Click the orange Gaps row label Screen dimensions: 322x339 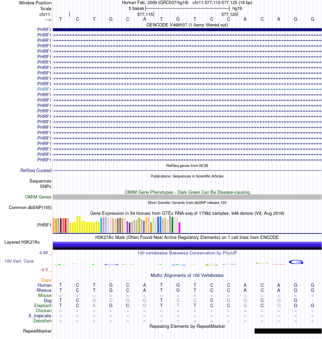46,280
